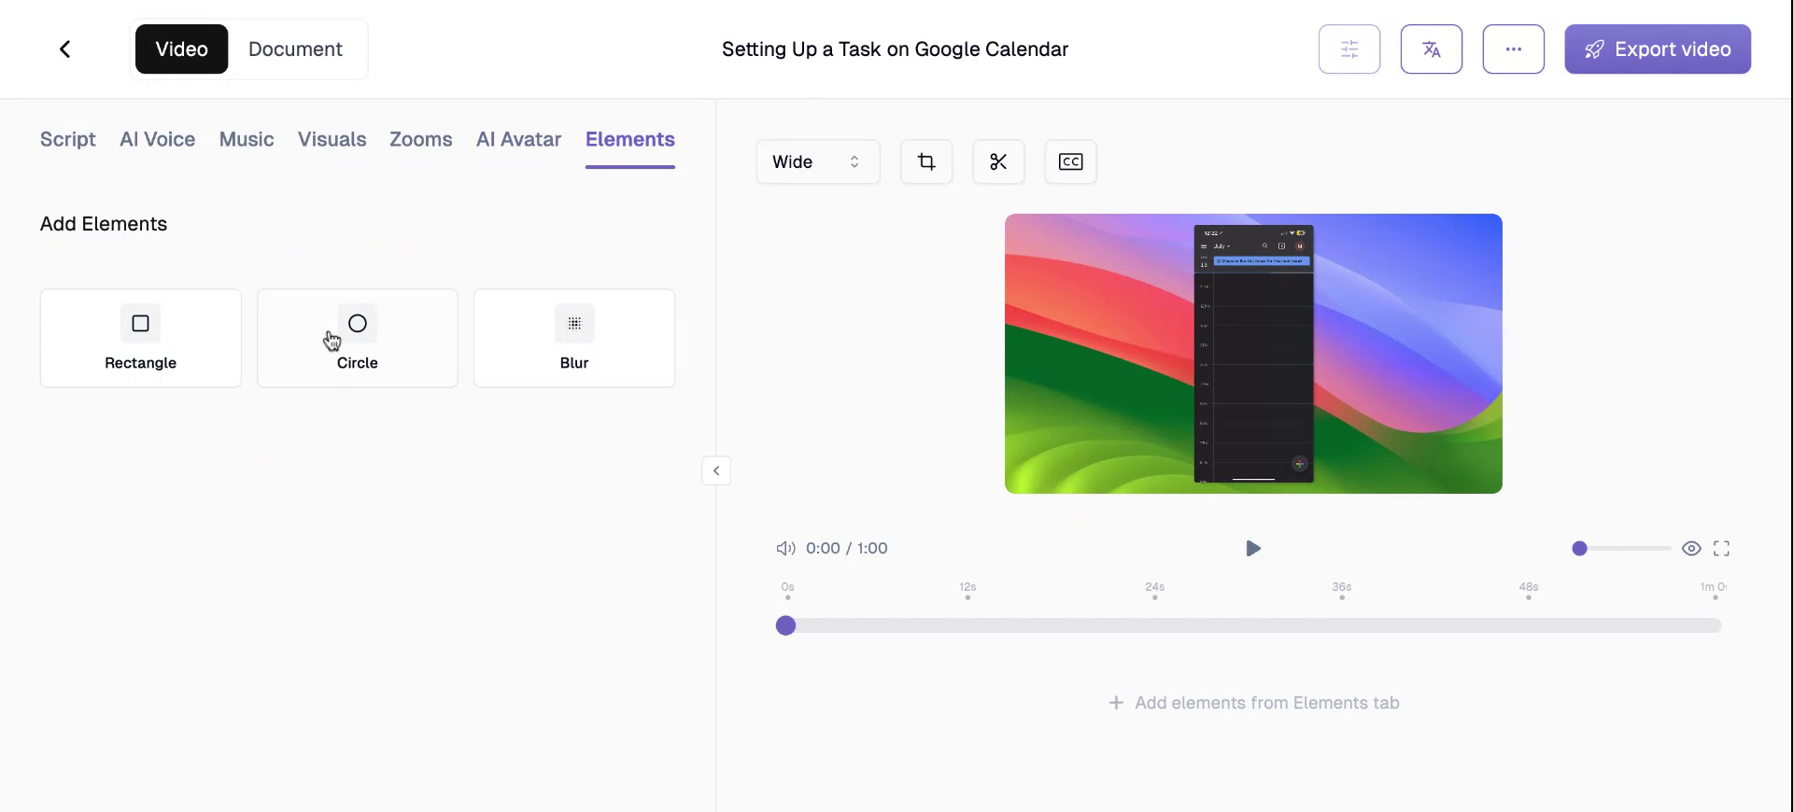Image resolution: width=1793 pixels, height=812 pixels.
Task: Toggle the eye preview visibility icon
Action: 1691,548
